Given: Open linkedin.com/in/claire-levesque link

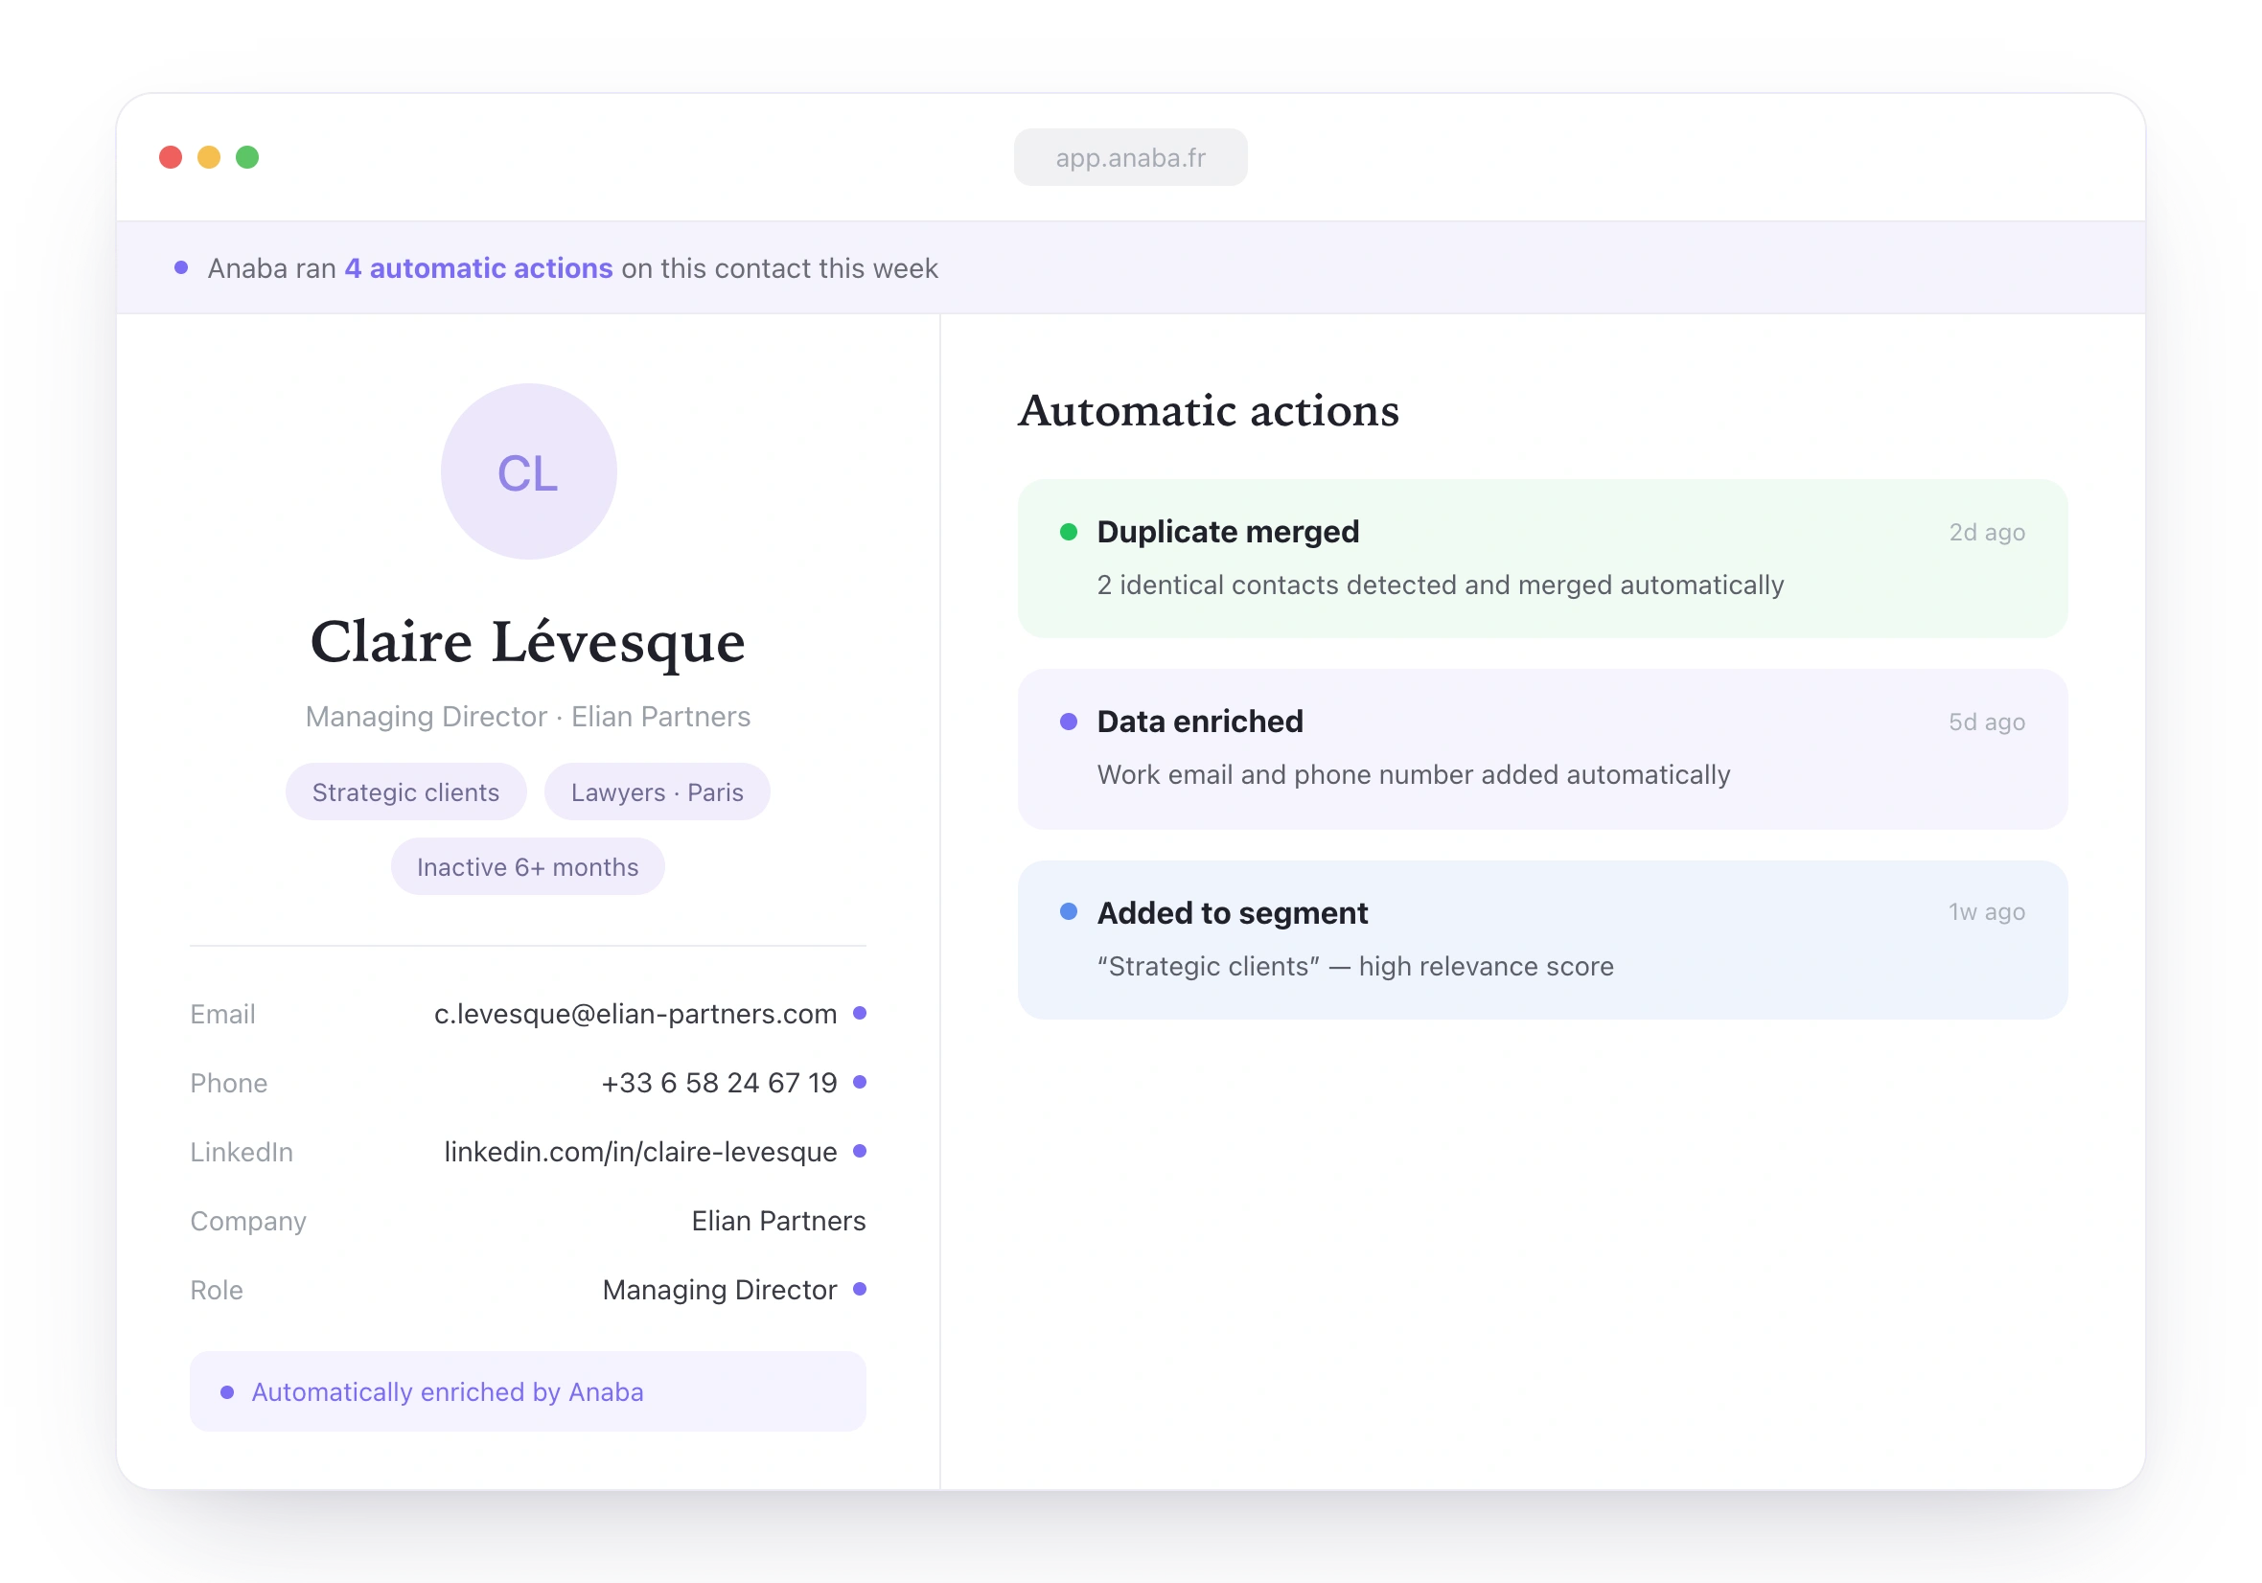Looking at the screenshot, I should (640, 1152).
